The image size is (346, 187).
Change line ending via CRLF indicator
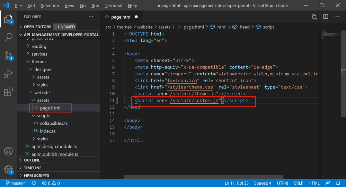click(x=298, y=183)
